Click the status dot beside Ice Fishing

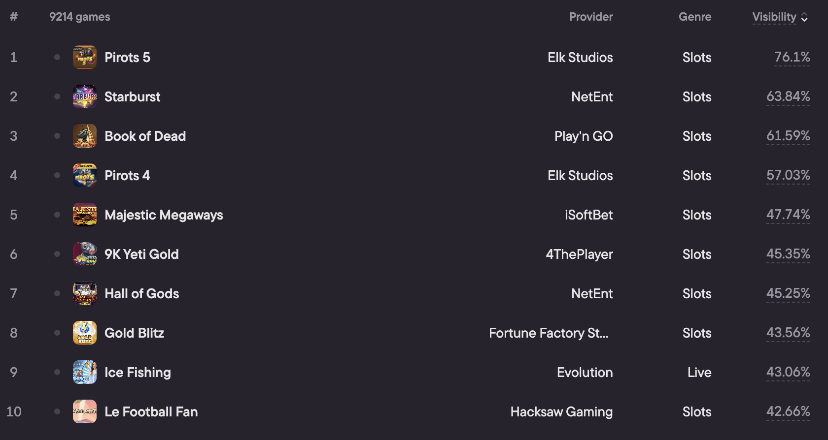[x=57, y=372]
